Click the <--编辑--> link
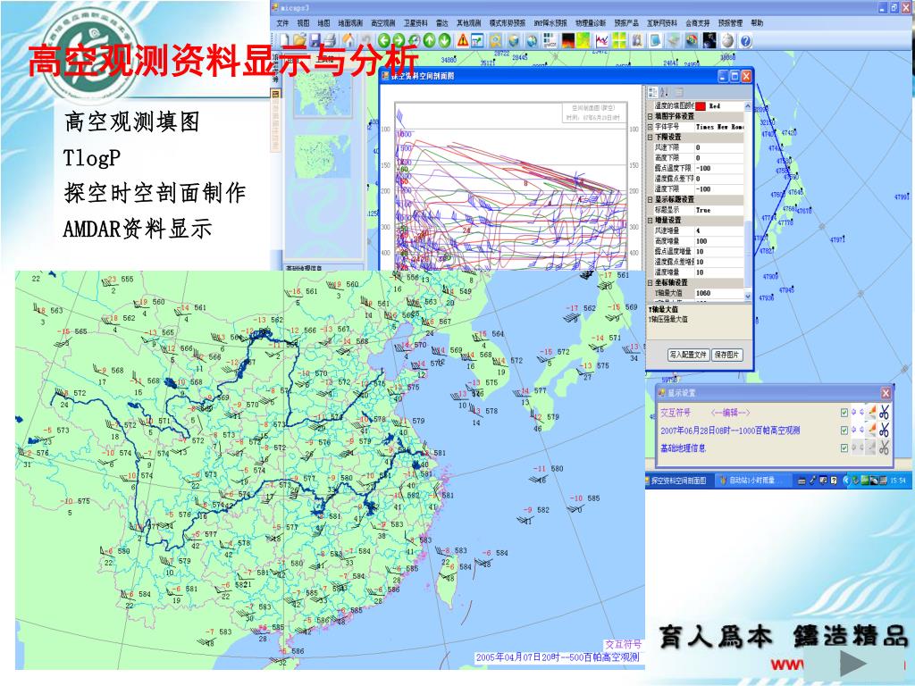The width and height of the screenshot is (915, 686). click(730, 413)
